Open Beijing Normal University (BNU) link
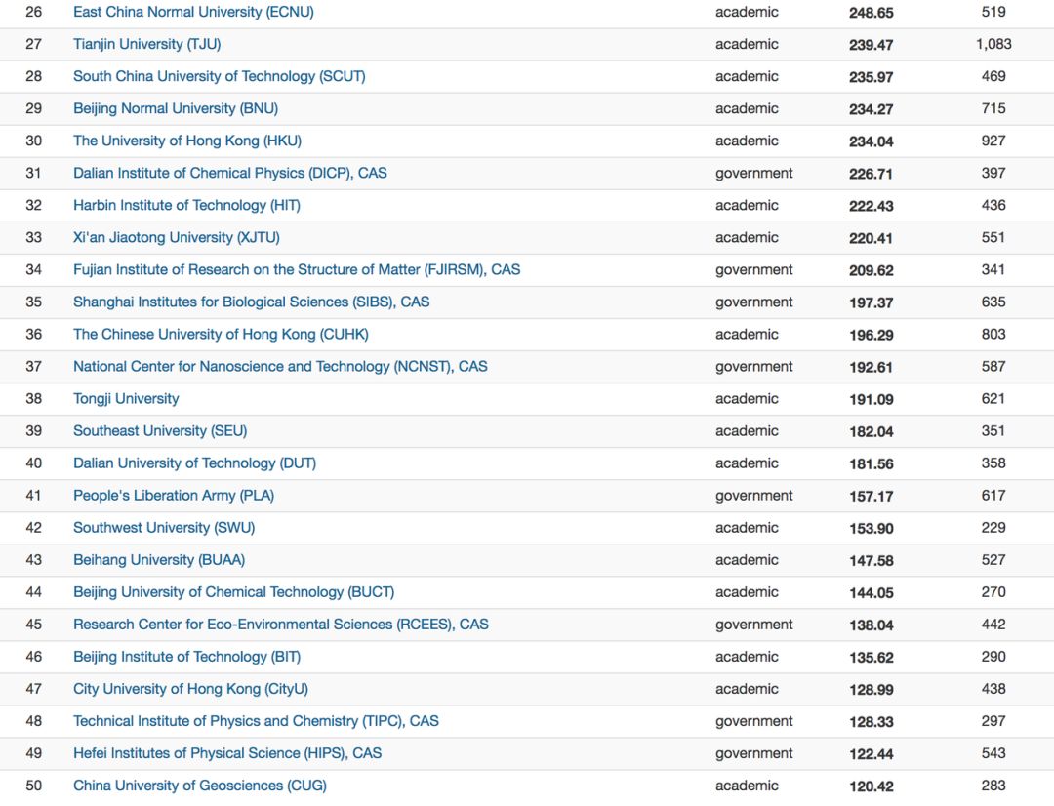1054x806 pixels. tap(176, 109)
